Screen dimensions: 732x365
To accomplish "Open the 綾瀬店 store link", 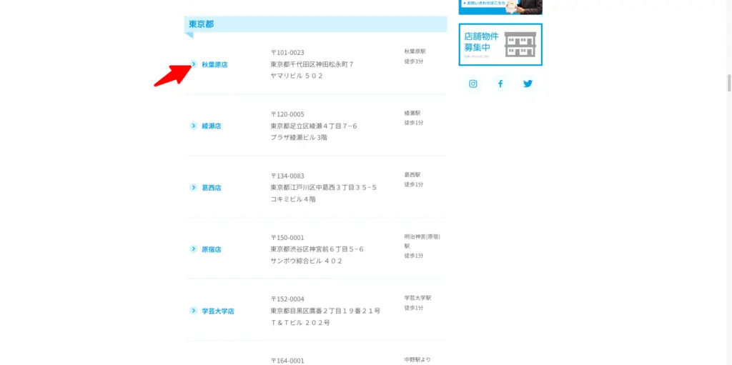I will coord(212,126).
